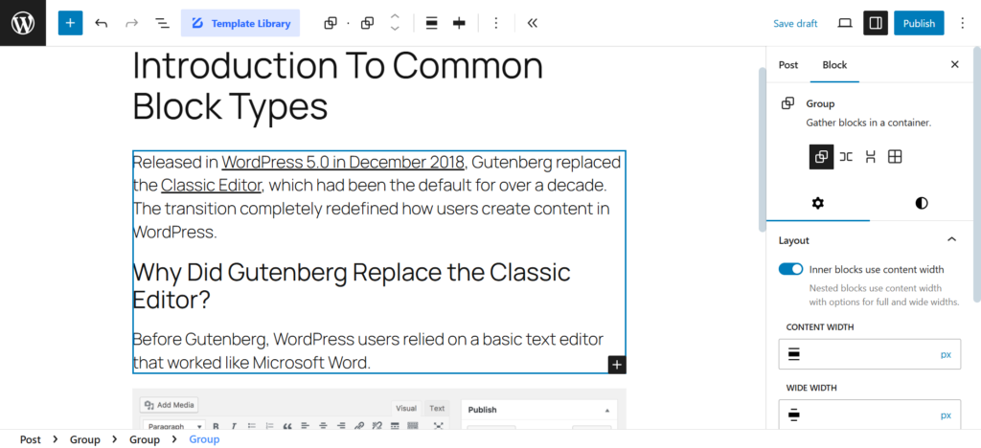Open the Styles half-circle tab
The image size is (981, 448).
coord(921,203)
